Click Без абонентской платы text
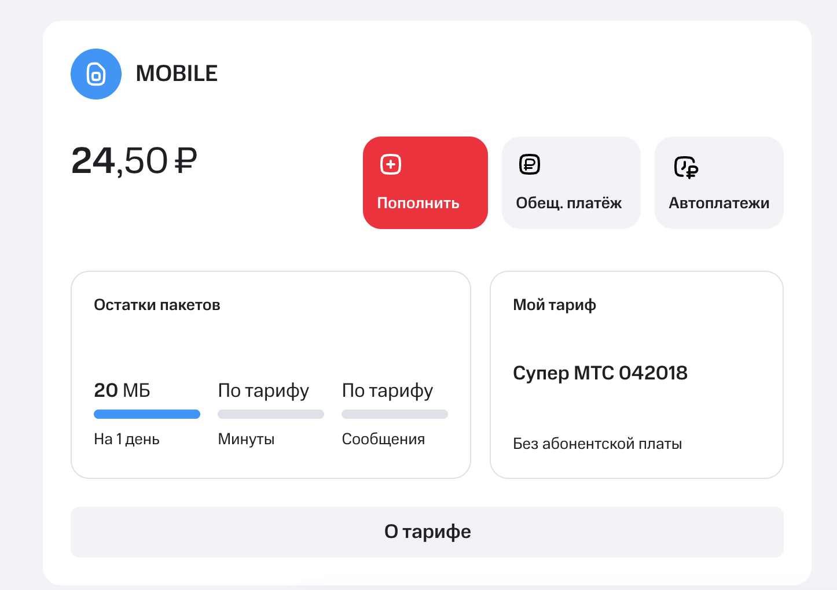Viewport: 837px width, 590px height. pos(597,444)
